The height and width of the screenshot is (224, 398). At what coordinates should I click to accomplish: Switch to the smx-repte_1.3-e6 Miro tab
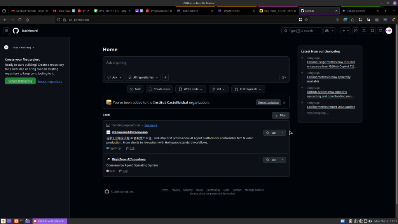[x=277, y=11]
